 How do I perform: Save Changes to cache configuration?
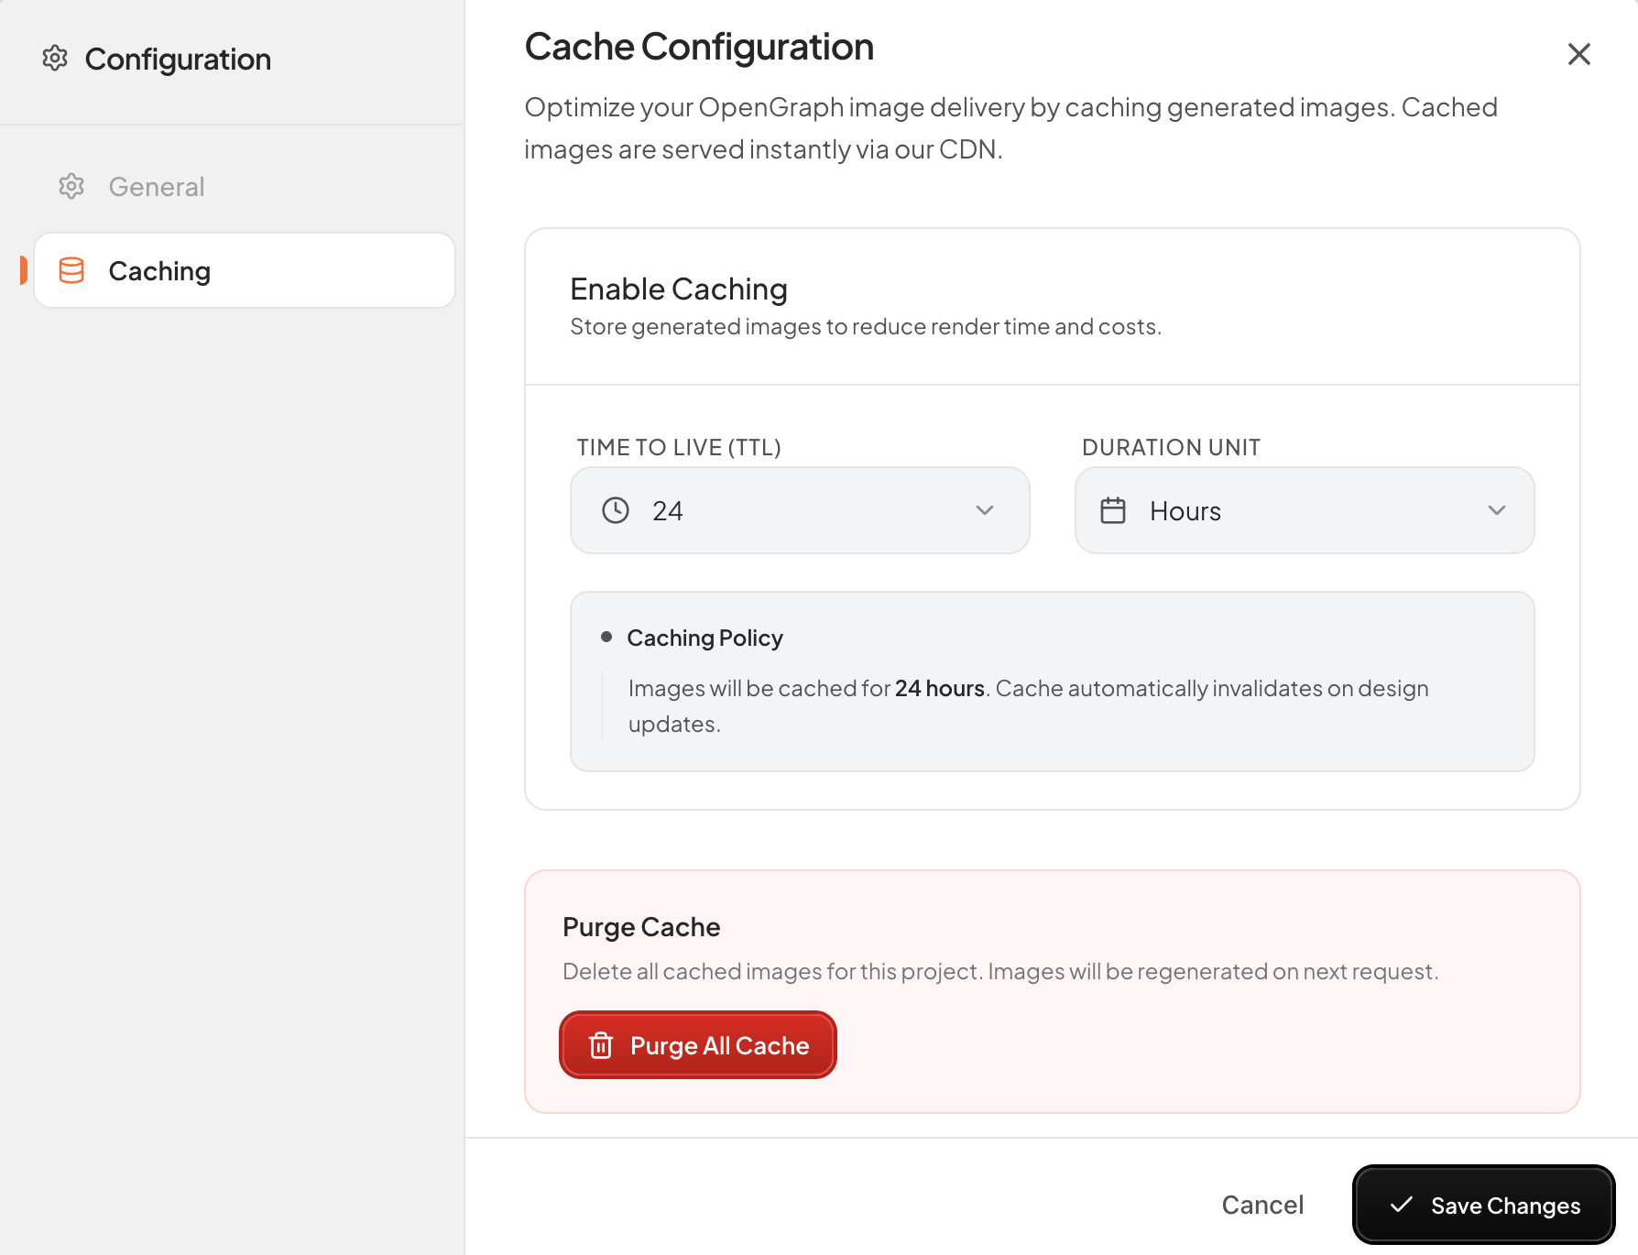(x=1483, y=1205)
